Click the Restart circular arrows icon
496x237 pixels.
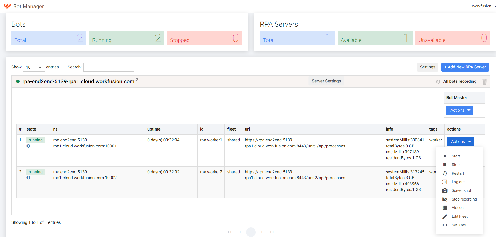(x=445, y=173)
